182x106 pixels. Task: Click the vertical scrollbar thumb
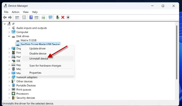tap(177, 52)
